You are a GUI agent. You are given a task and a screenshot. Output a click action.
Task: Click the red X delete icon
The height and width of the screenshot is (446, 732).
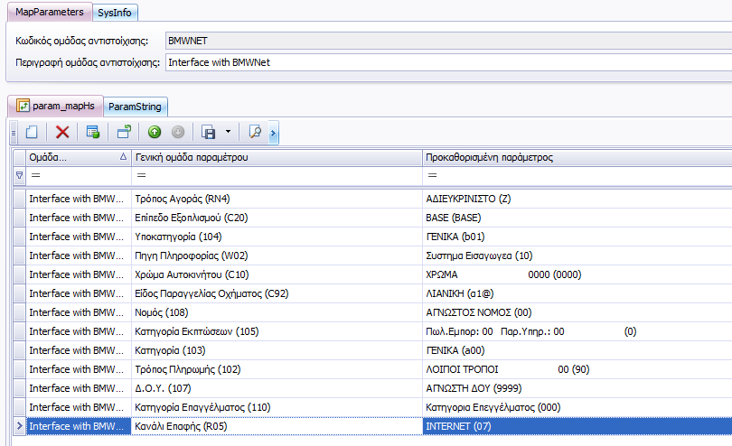tap(62, 132)
